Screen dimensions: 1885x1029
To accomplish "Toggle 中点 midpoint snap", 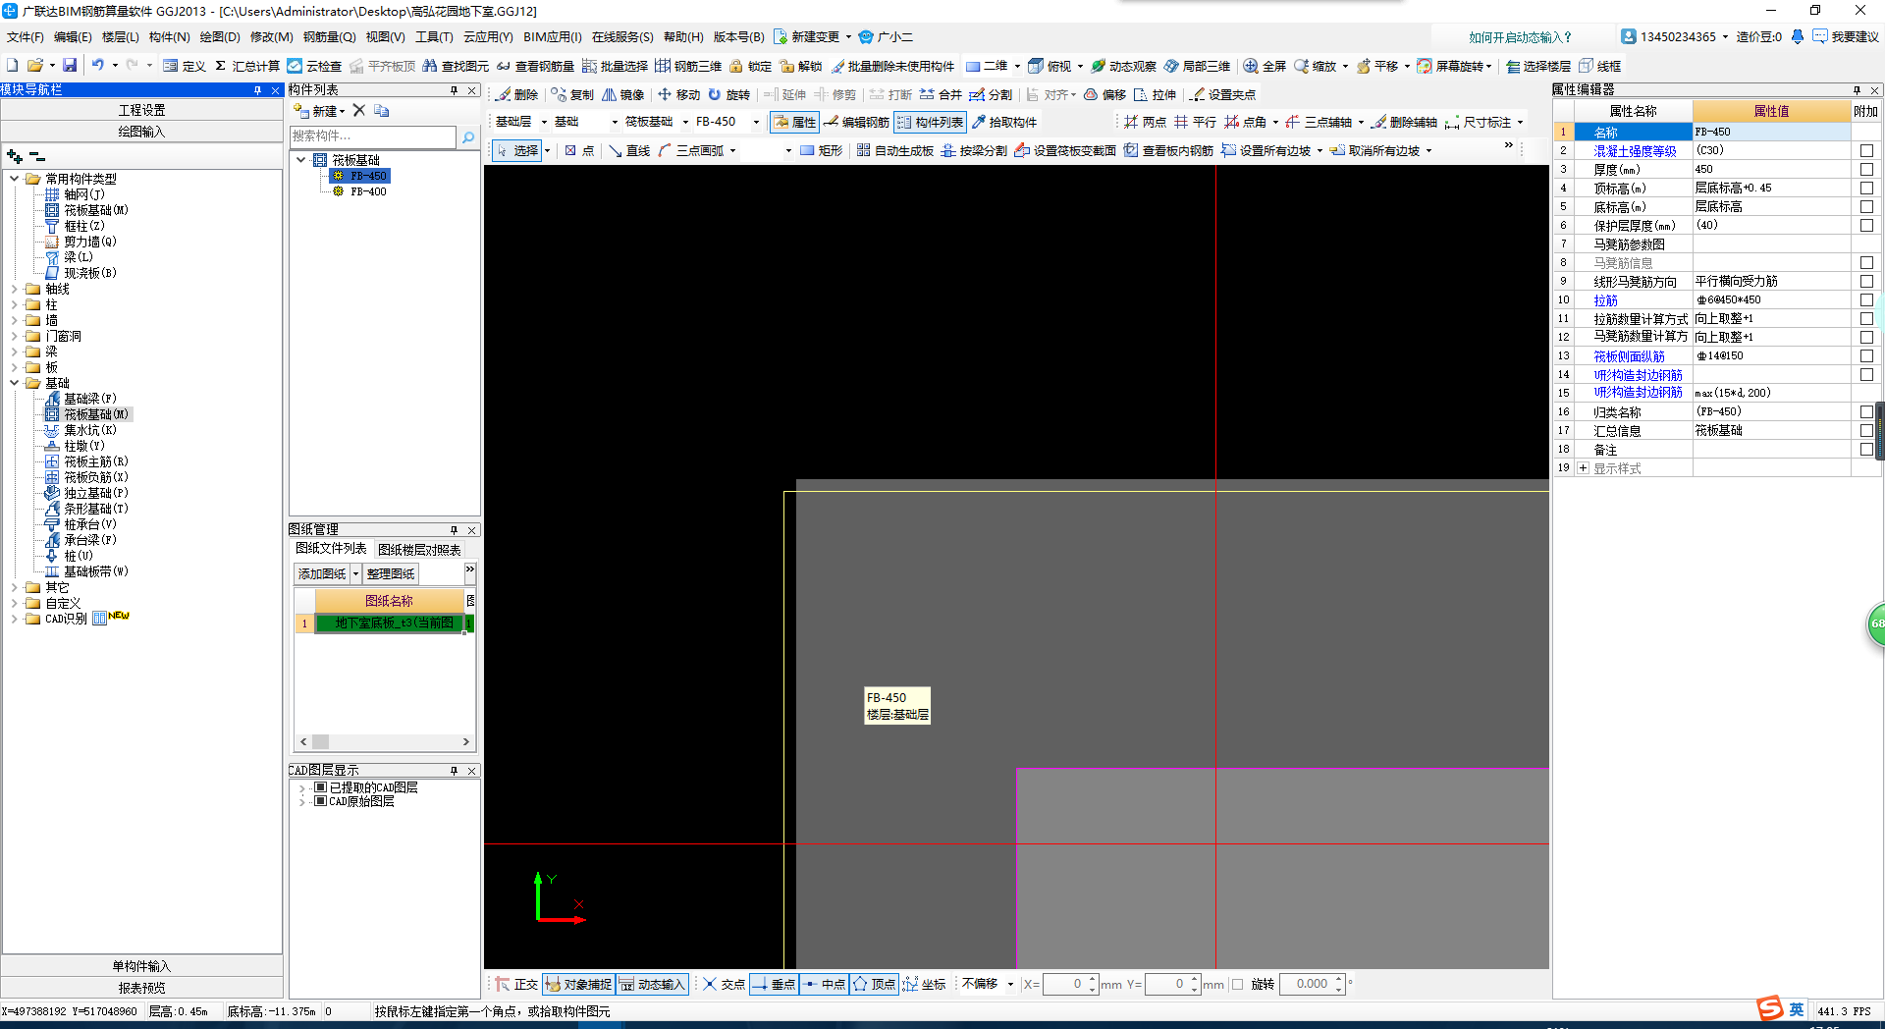I will tap(824, 984).
